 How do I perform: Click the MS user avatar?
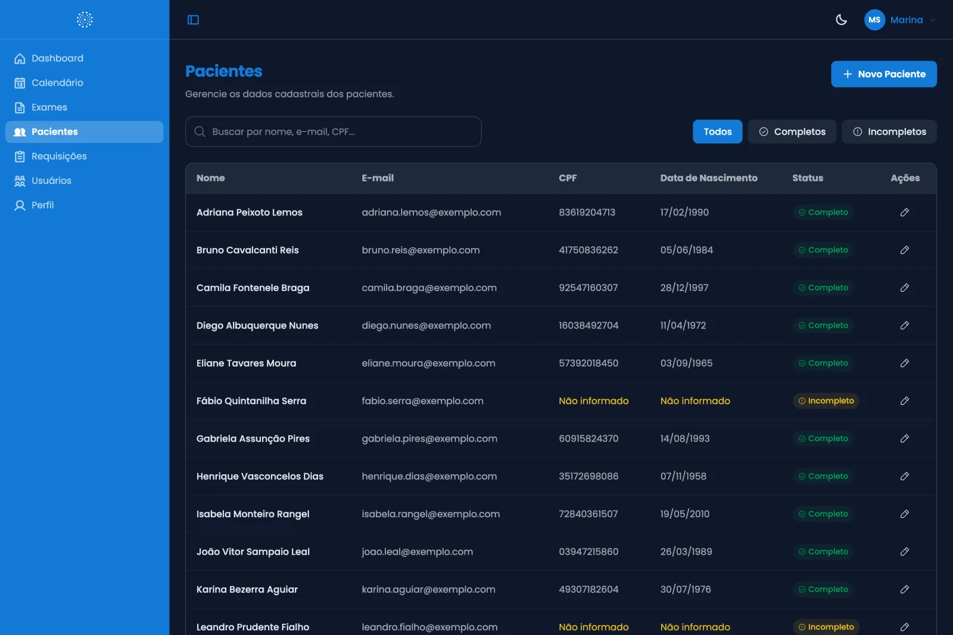click(x=874, y=20)
